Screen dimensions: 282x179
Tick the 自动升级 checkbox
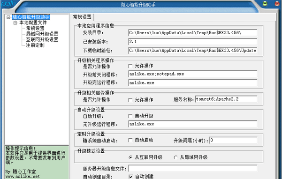pyautogui.click(x=130, y=116)
